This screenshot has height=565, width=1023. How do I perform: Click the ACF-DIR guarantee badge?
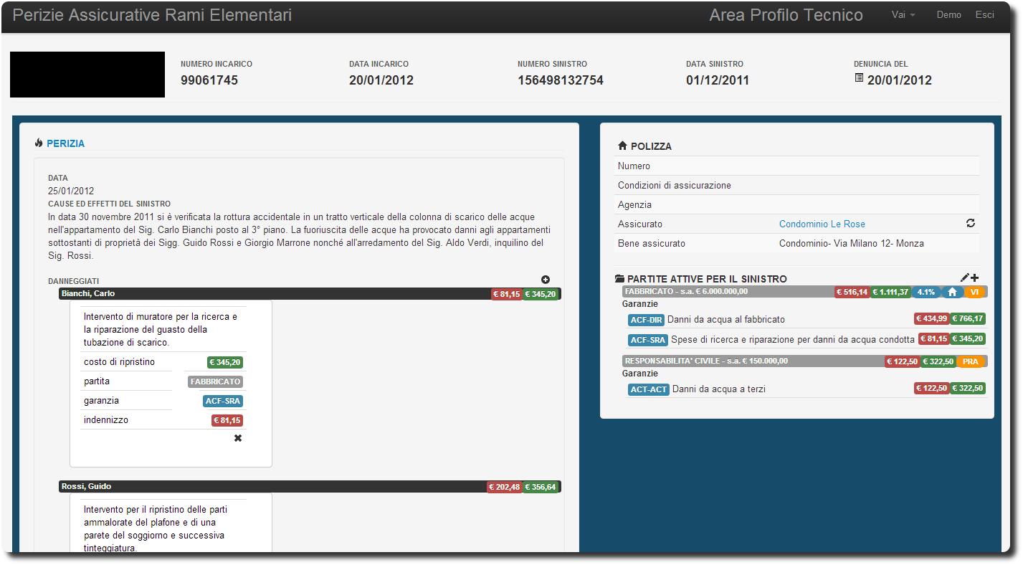click(x=647, y=320)
